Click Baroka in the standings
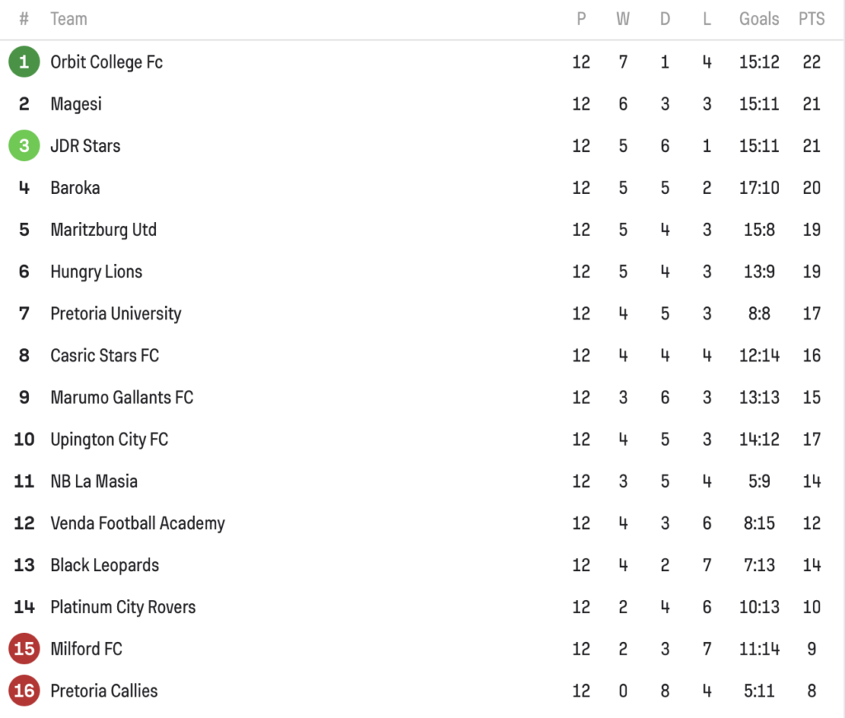 pos(75,188)
